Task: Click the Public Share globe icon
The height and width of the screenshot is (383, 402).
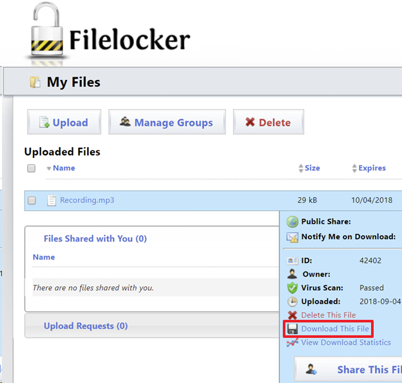Action: [292, 222]
